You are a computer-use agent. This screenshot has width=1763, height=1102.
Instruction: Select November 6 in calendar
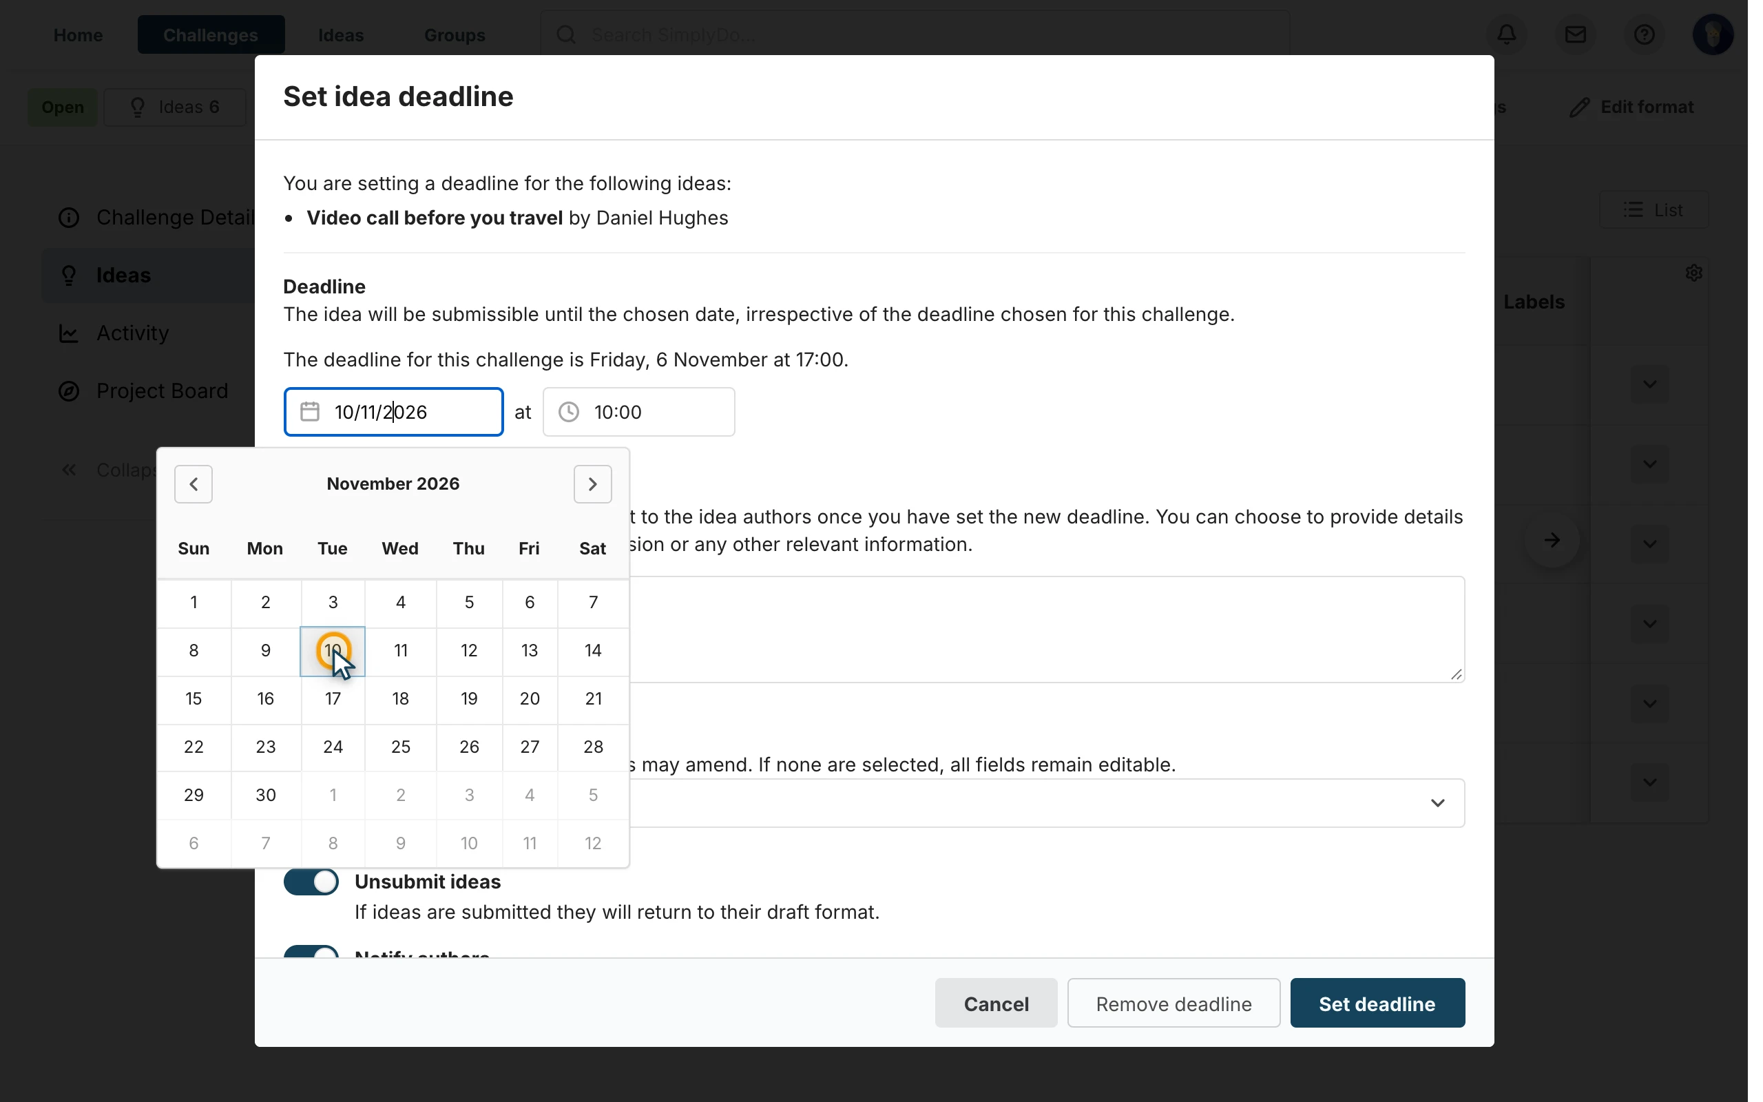(x=530, y=602)
